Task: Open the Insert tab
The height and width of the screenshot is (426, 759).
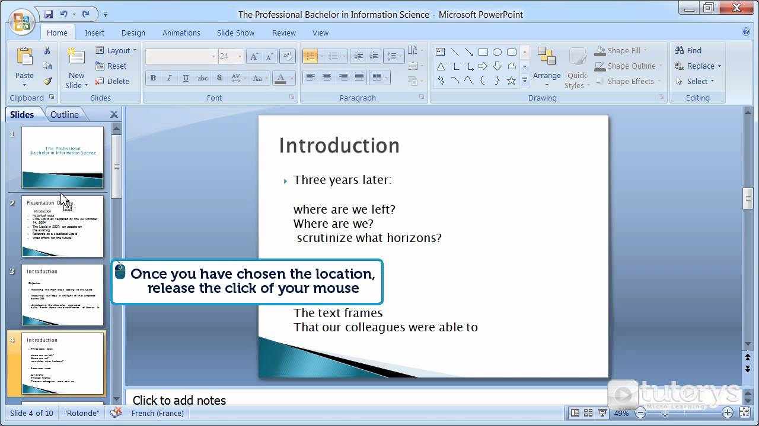Action: click(94, 33)
